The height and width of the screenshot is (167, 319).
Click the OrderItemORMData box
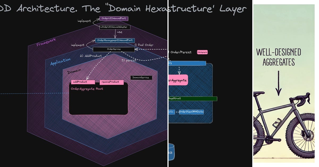click(191, 112)
